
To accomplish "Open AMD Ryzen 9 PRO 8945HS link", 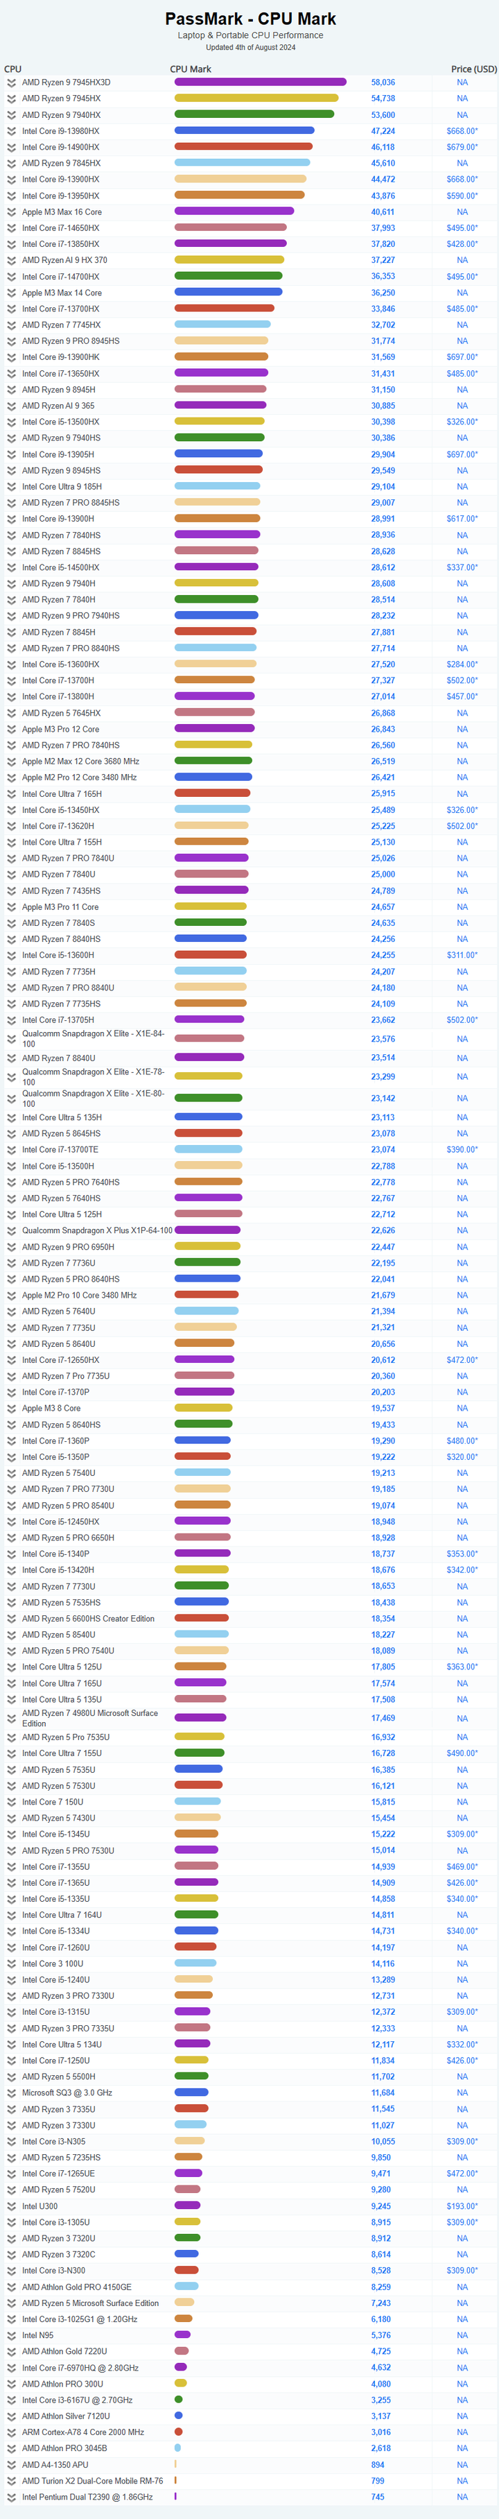I will (x=71, y=341).
